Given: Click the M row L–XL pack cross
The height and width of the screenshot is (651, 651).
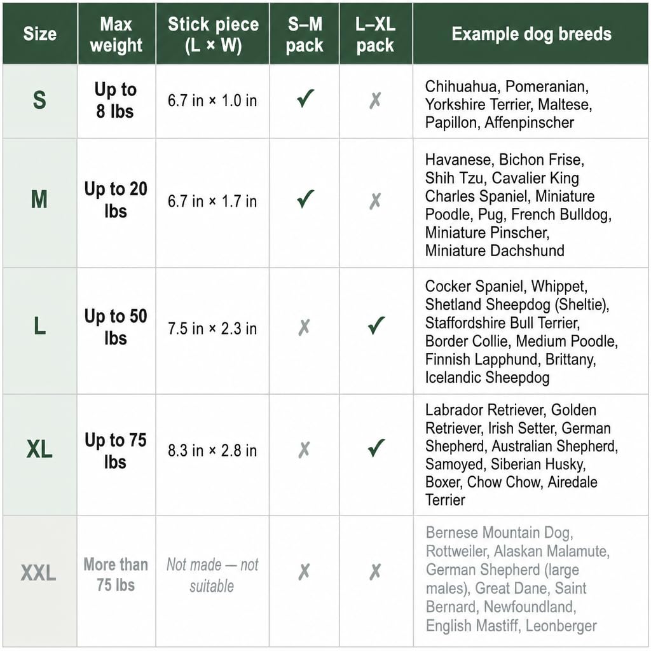Looking at the screenshot, I should coord(375,202).
